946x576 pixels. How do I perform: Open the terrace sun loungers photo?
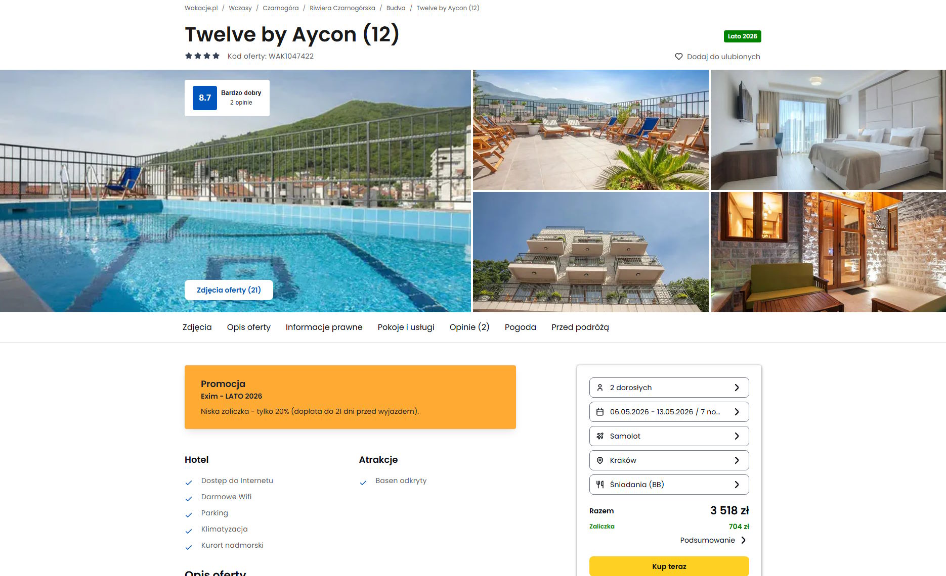click(x=590, y=130)
